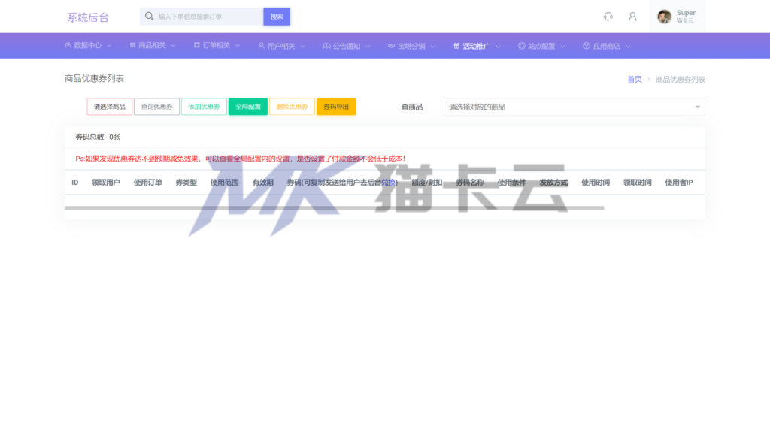
Task: Click the 请选择商品 button
Action: click(110, 107)
